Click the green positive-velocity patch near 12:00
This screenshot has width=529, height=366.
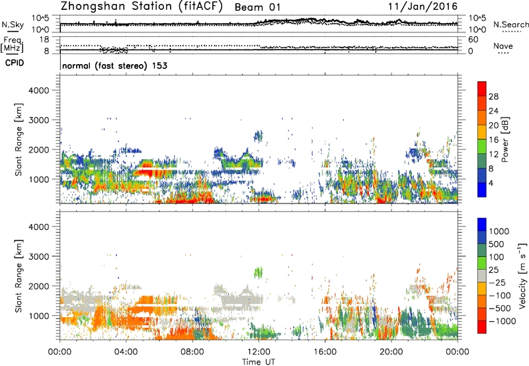[258, 272]
